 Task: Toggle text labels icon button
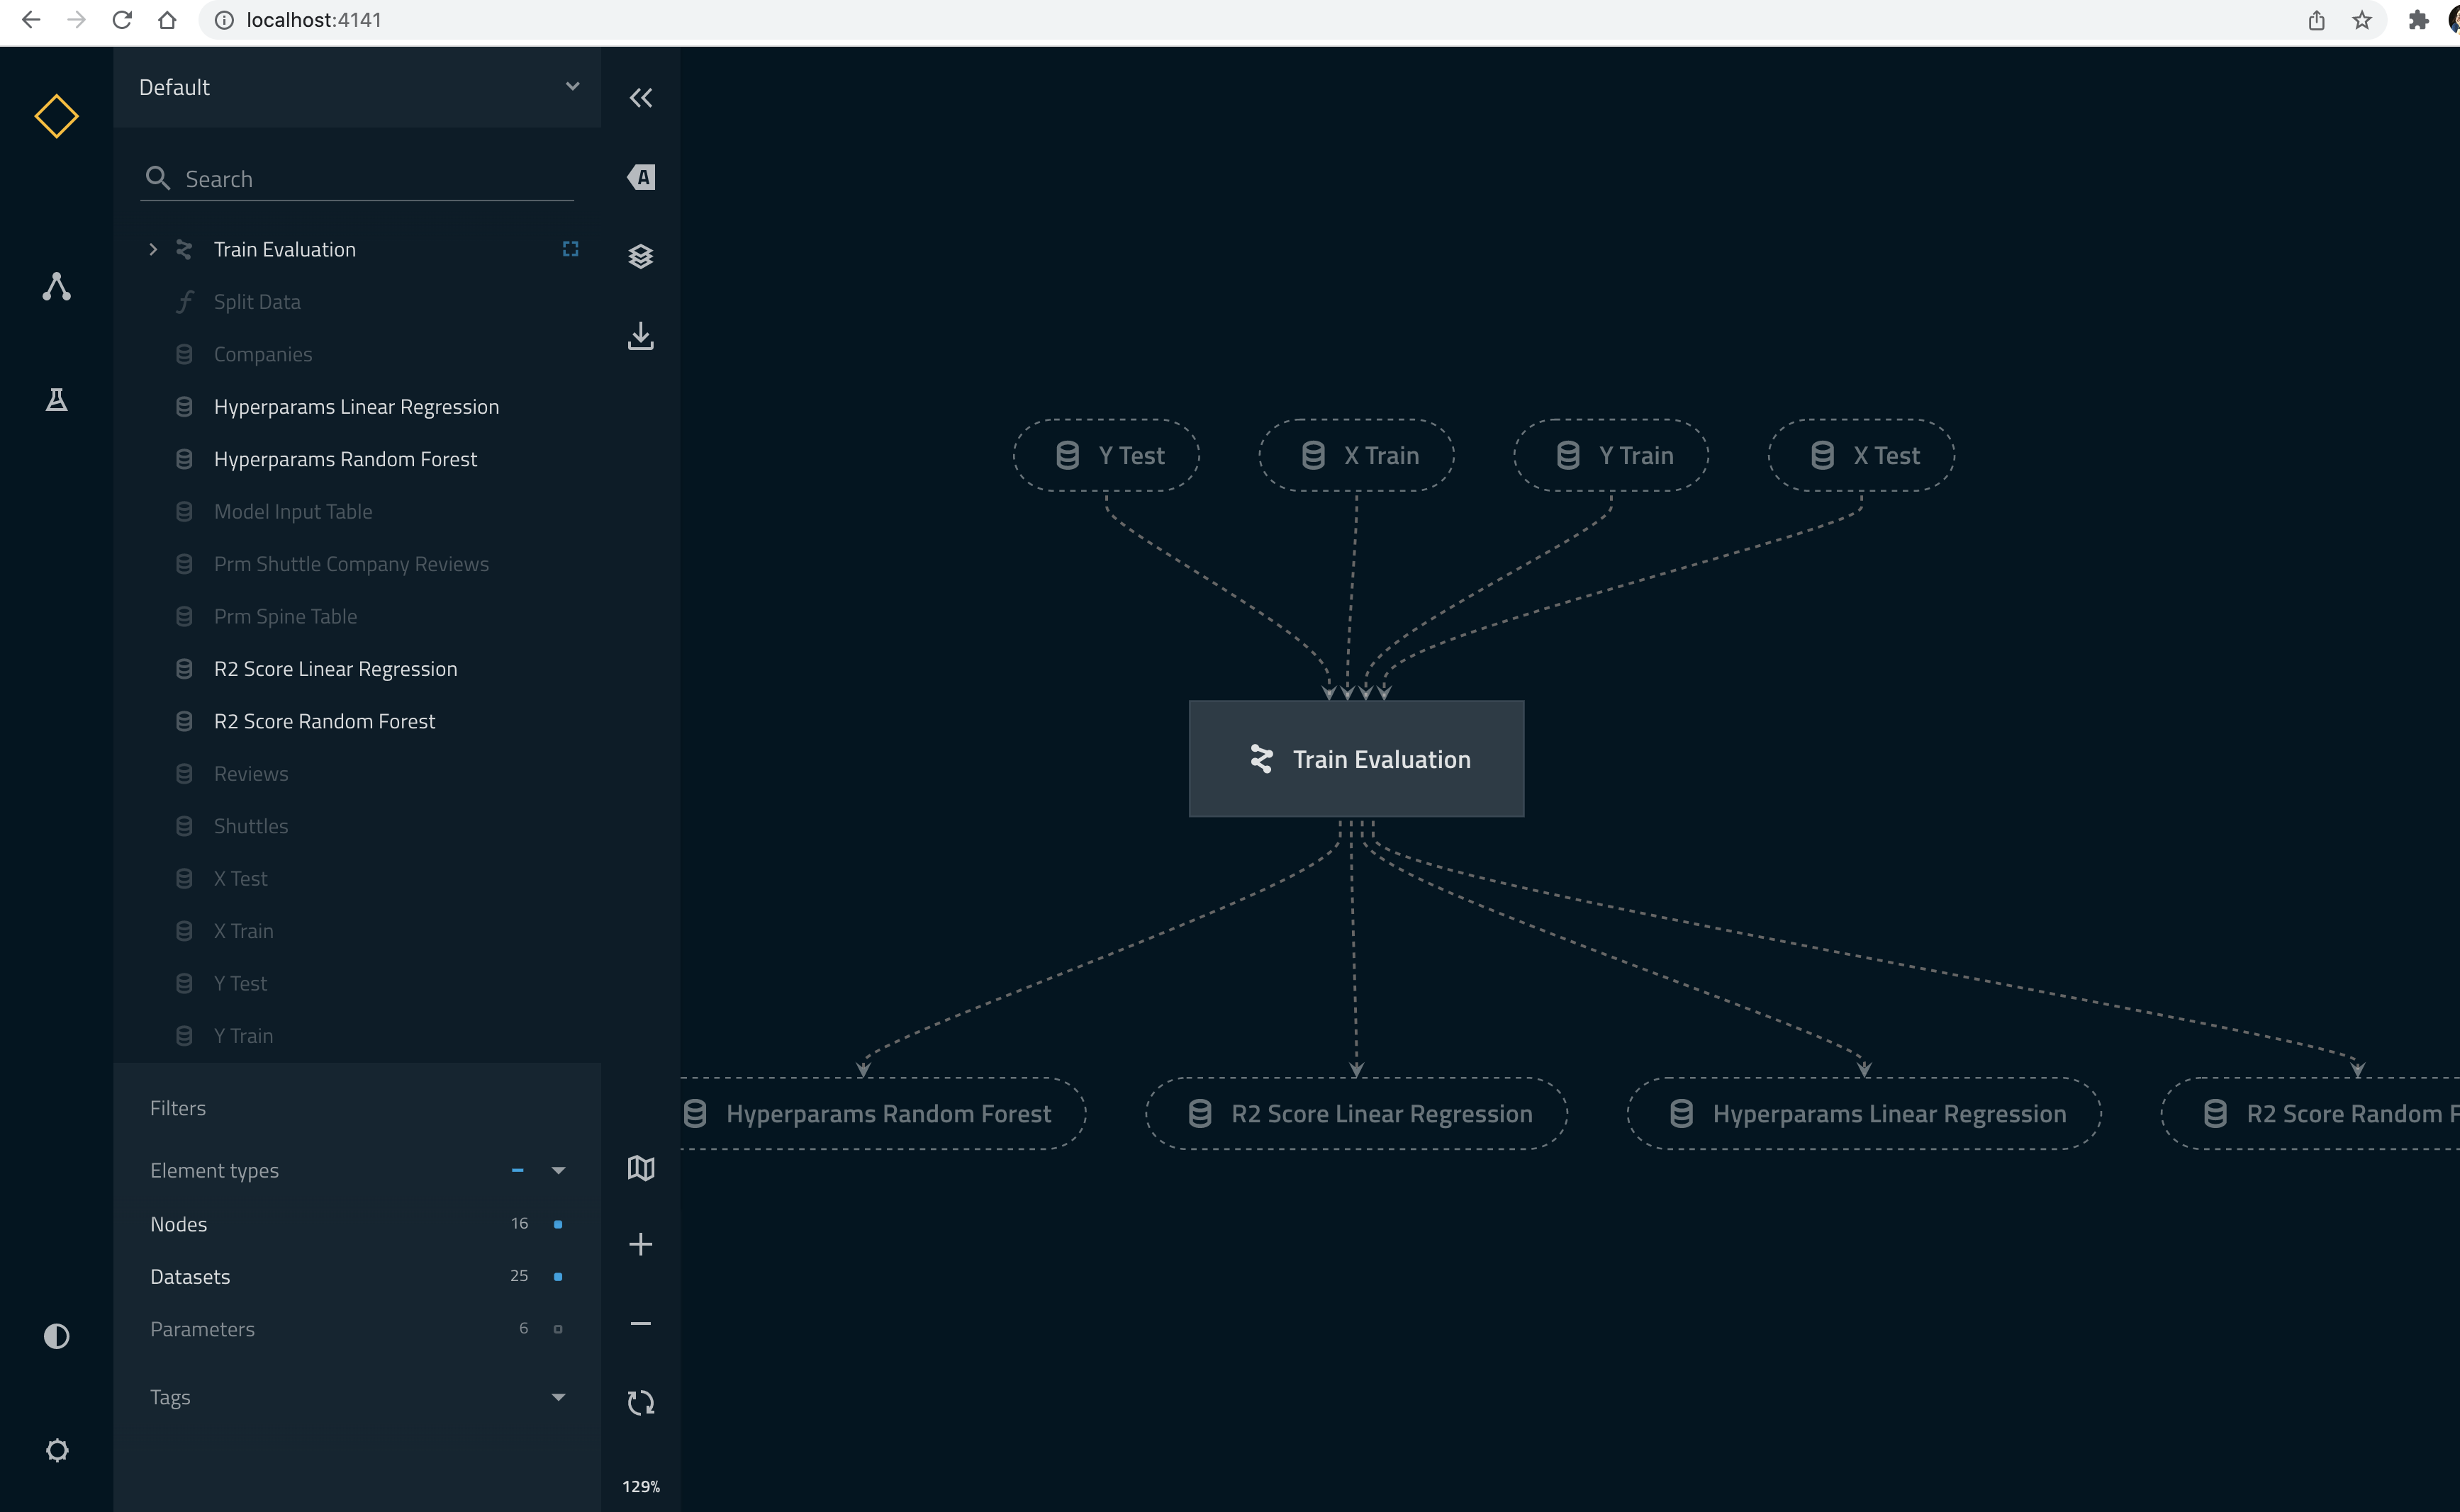click(640, 177)
